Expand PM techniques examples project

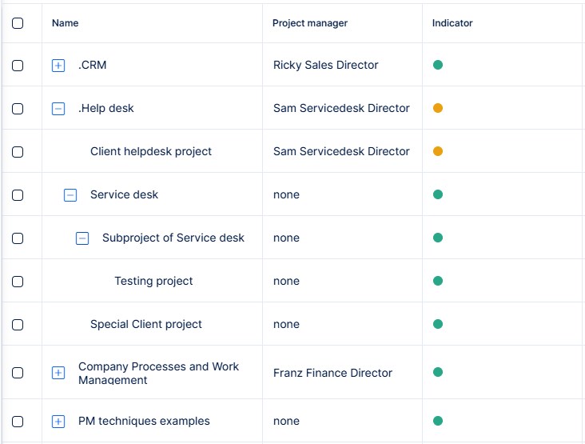pos(58,422)
